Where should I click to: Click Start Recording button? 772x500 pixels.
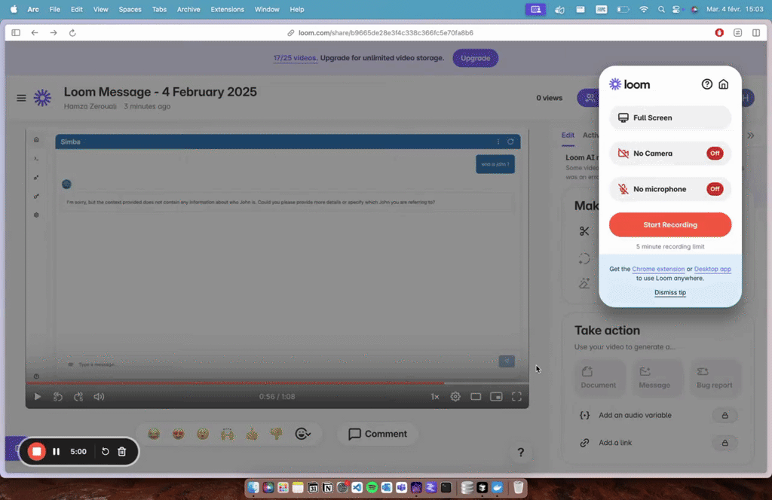670,224
